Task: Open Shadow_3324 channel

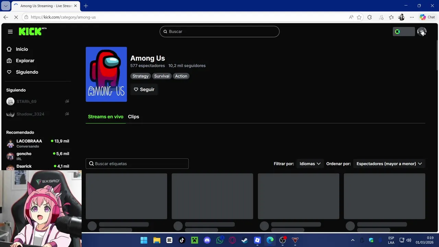Action: pos(30,114)
